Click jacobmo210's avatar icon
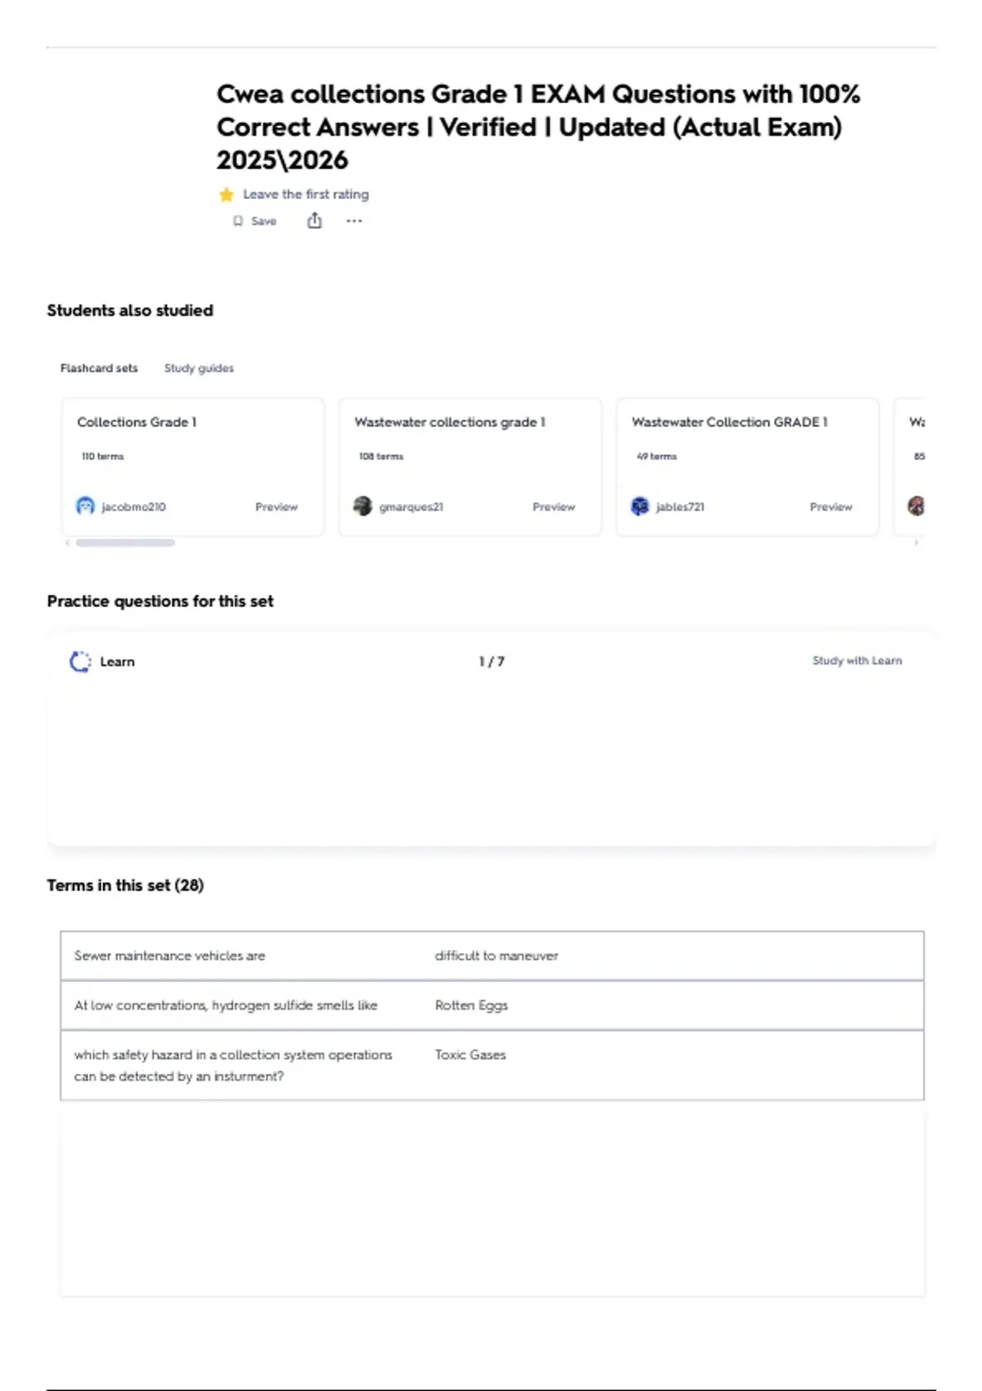Viewport: 982px width, 1391px height. pos(85,506)
